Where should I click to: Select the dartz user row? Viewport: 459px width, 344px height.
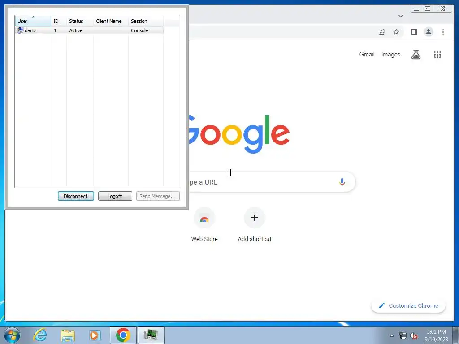[x=89, y=30]
